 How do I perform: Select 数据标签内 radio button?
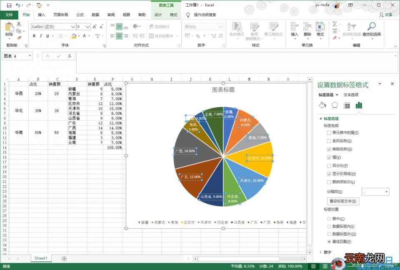(x=329, y=226)
